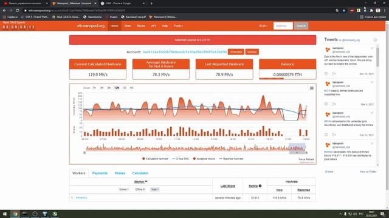Set chart zoom to 12h
Viewport: 389px width, 218px height.
(x=117, y=88)
